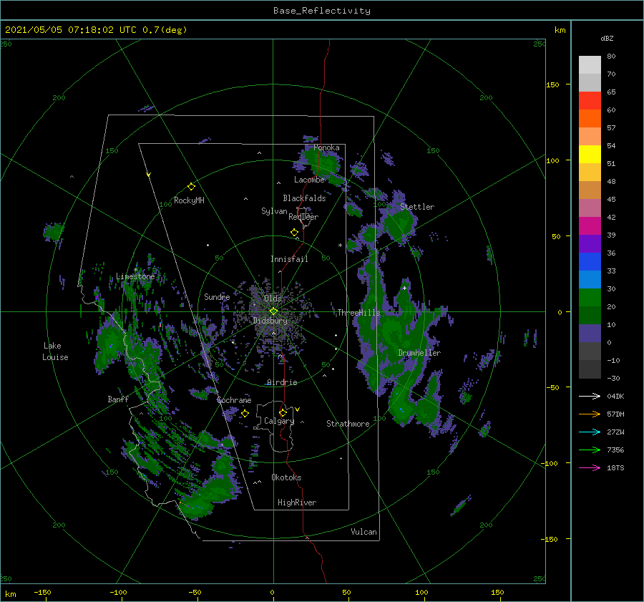Click the Ponoka city label
The height and width of the screenshot is (602, 644).
pyautogui.click(x=326, y=147)
